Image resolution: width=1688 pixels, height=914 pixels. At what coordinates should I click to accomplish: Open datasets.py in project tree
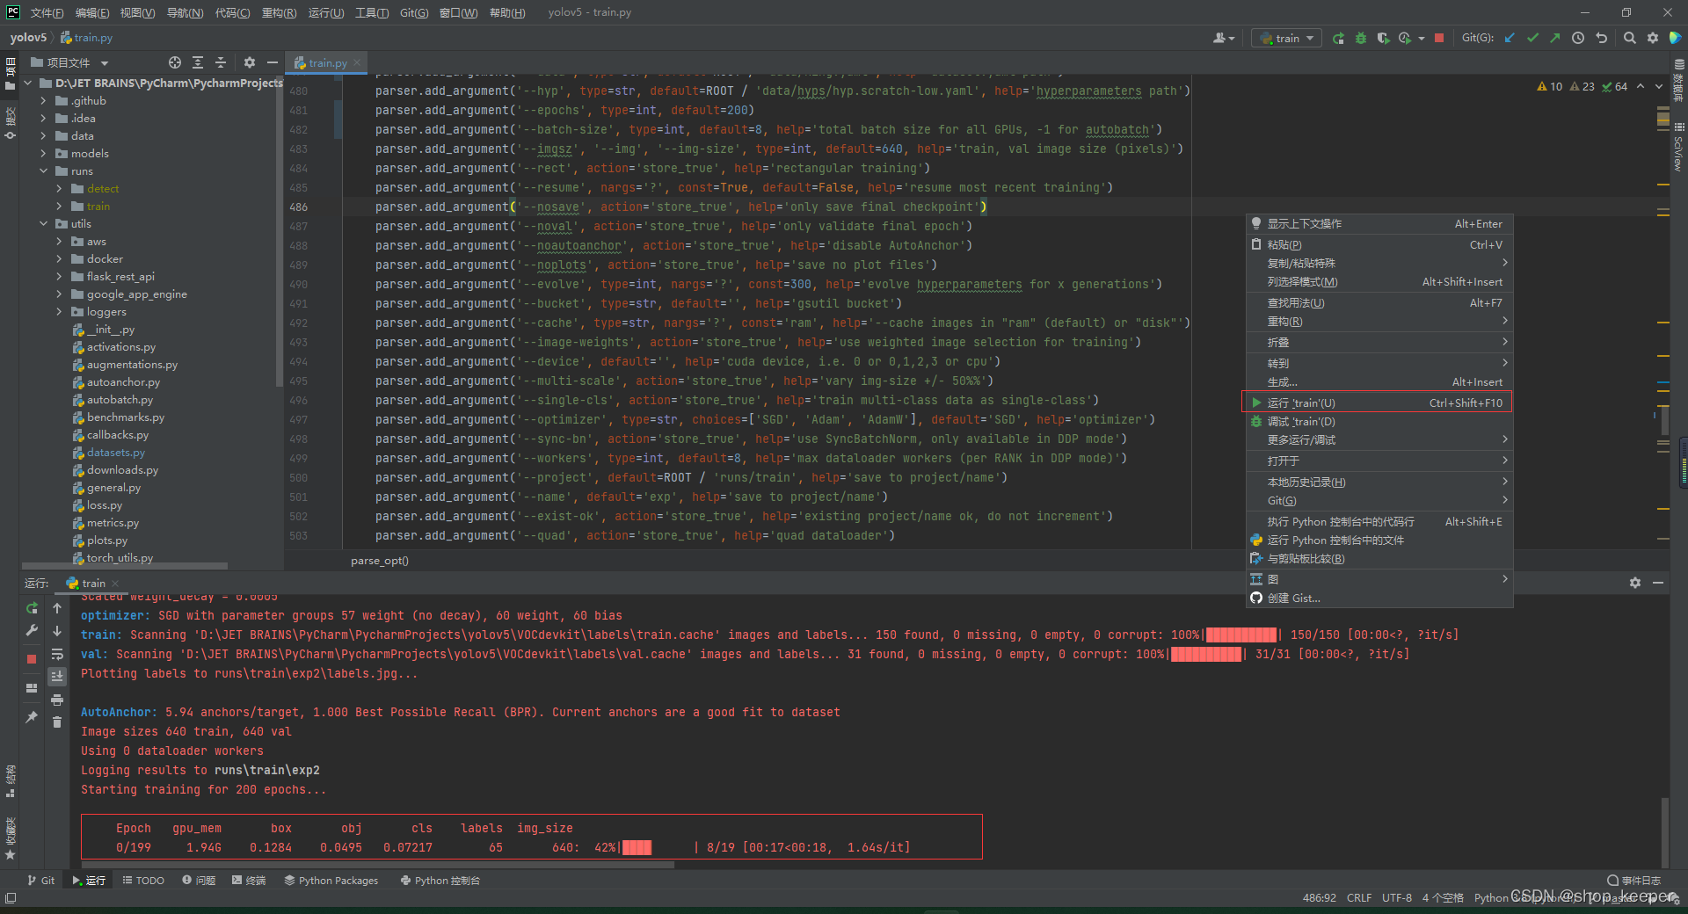(x=115, y=453)
